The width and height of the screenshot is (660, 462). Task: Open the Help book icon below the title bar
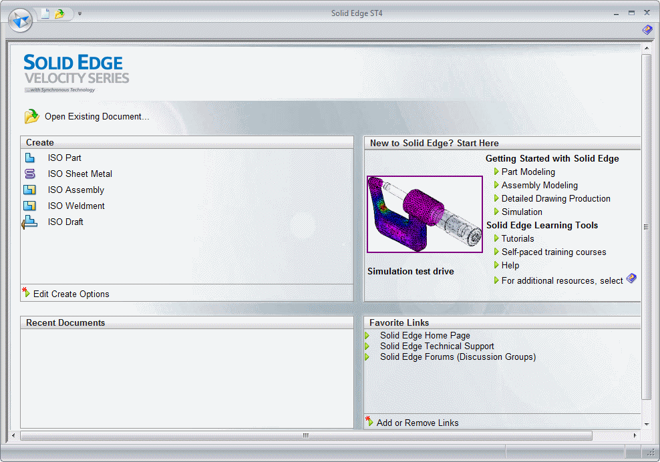click(647, 30)
